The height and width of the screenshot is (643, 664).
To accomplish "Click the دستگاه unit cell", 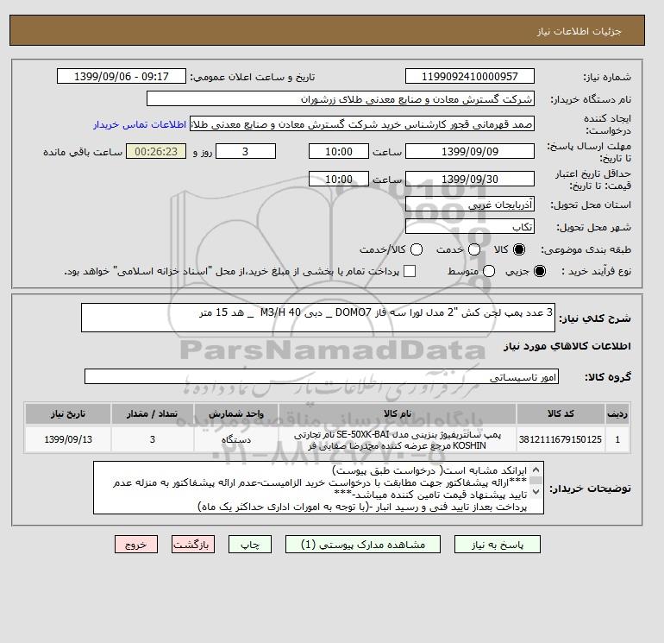I will tap(236, 439).
